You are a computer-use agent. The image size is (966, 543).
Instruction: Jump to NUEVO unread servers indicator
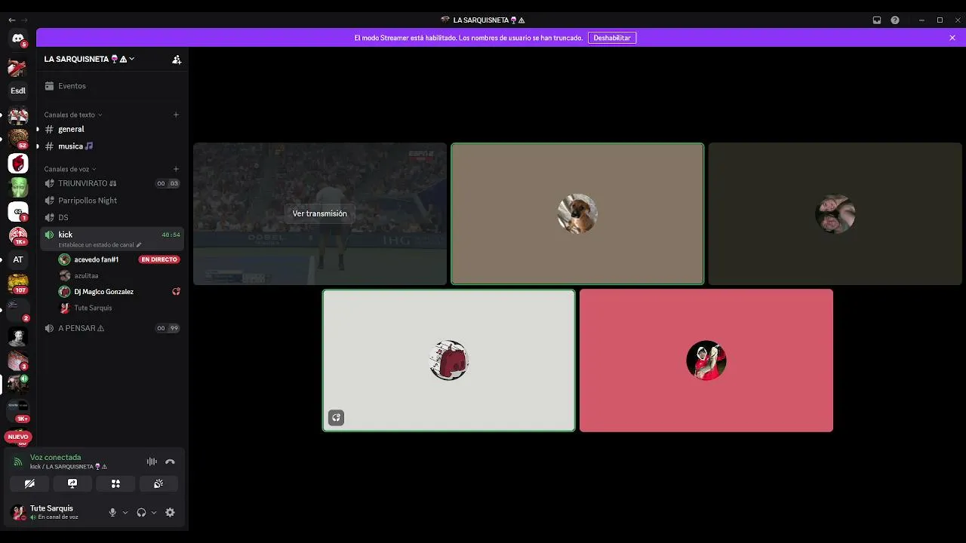point(18,437)
